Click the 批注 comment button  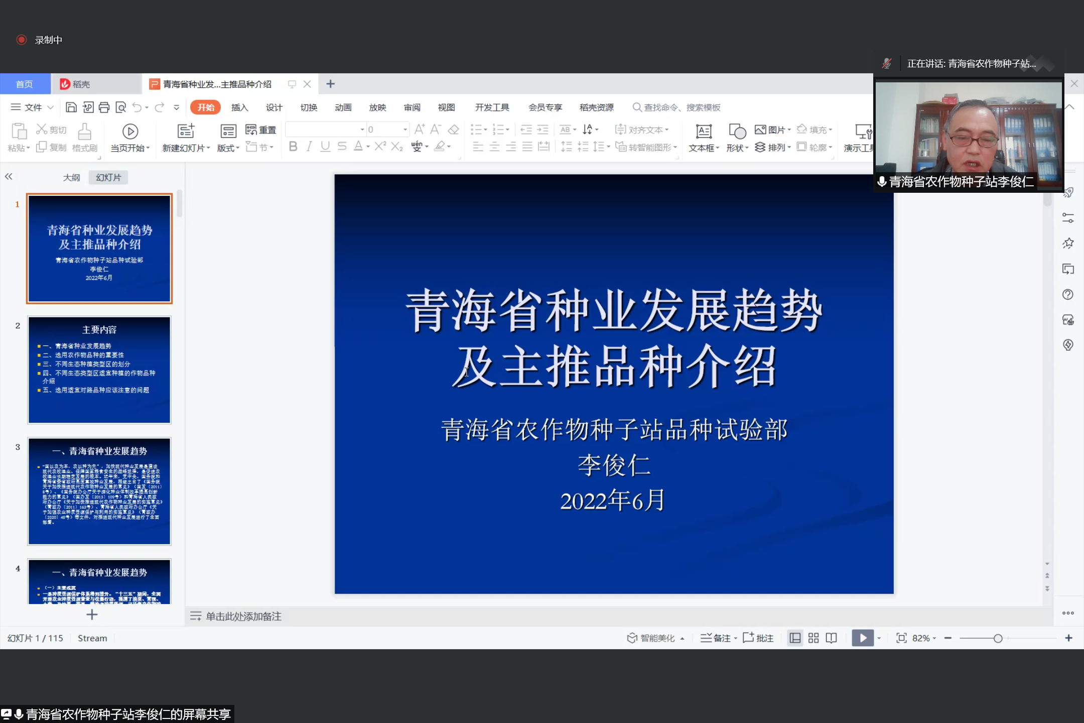click(758, 638)
